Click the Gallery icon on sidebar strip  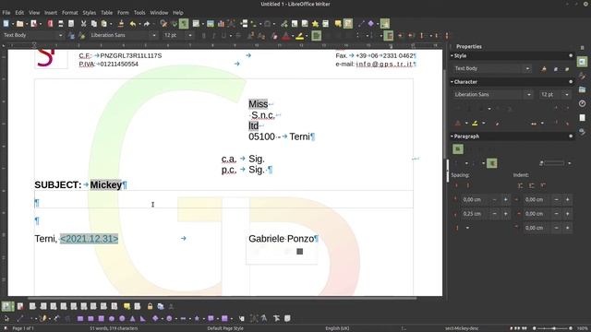point(582,89)
